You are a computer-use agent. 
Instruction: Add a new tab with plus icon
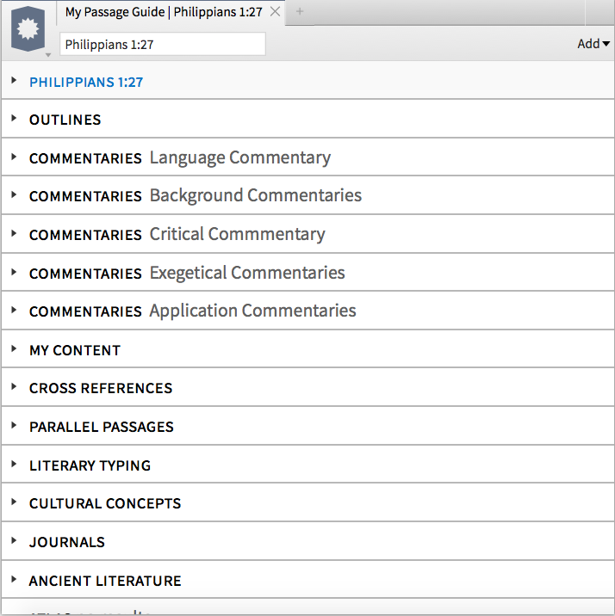[x=300, y=11]
